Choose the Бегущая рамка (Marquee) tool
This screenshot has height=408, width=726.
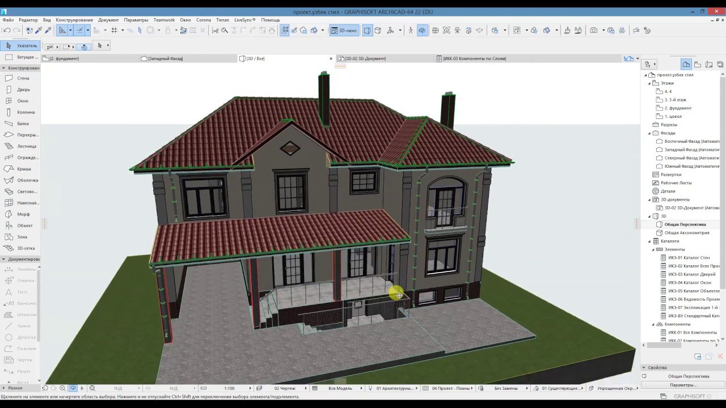pyautogui.click(x=20, y=57)
